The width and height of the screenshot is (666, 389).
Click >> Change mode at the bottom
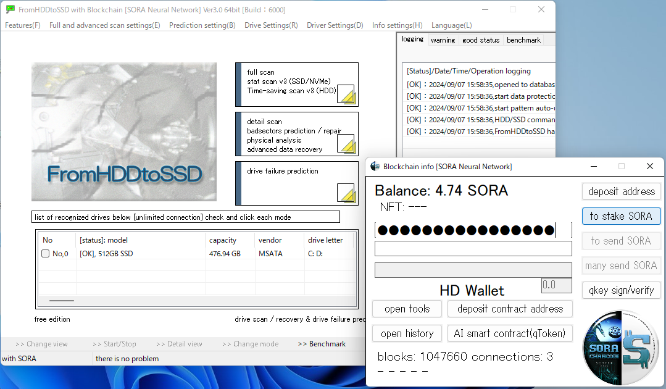point(250,344)
